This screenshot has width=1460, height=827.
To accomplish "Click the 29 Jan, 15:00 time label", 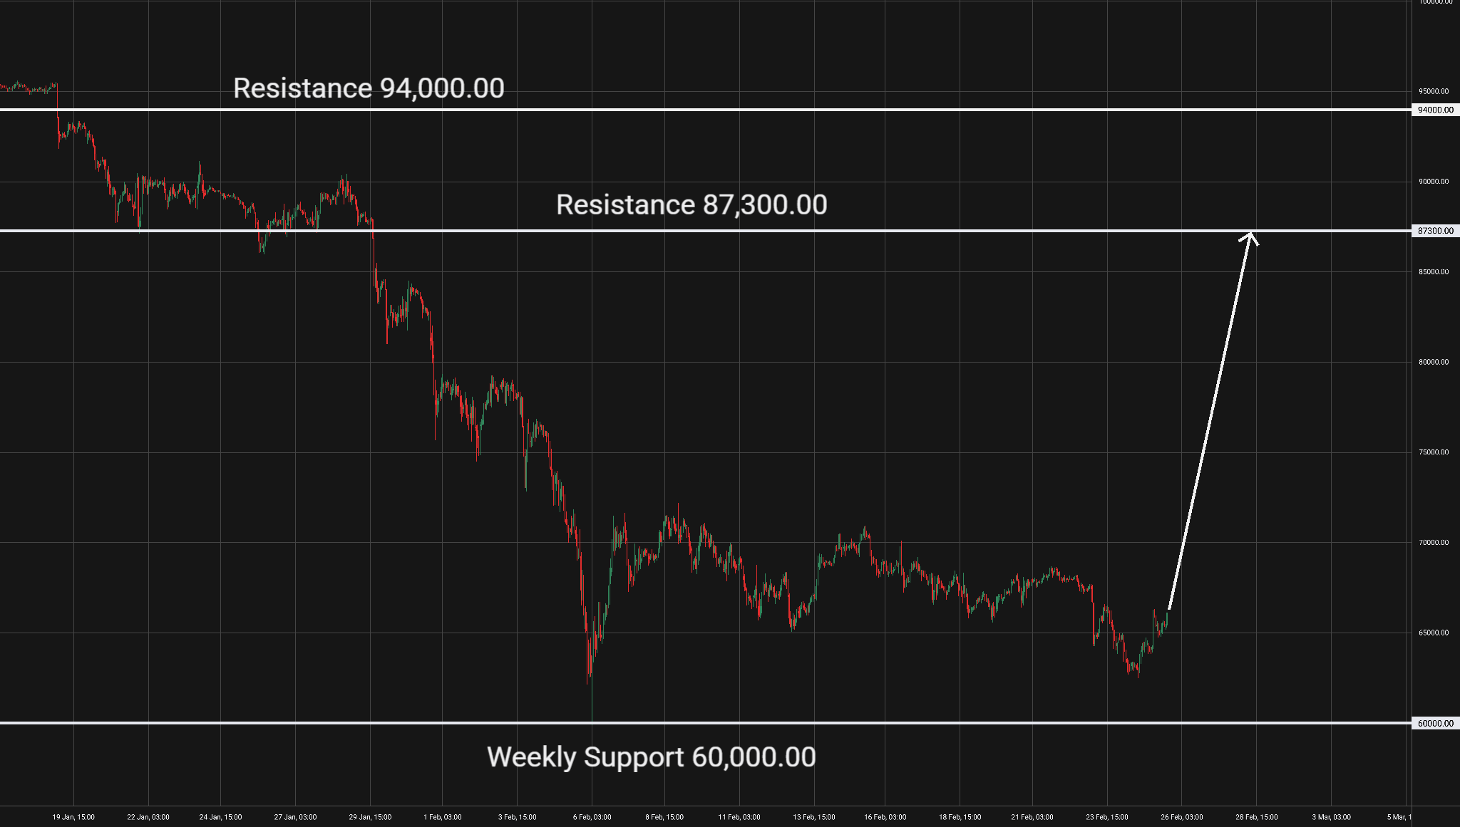I will tap(370, 817).
